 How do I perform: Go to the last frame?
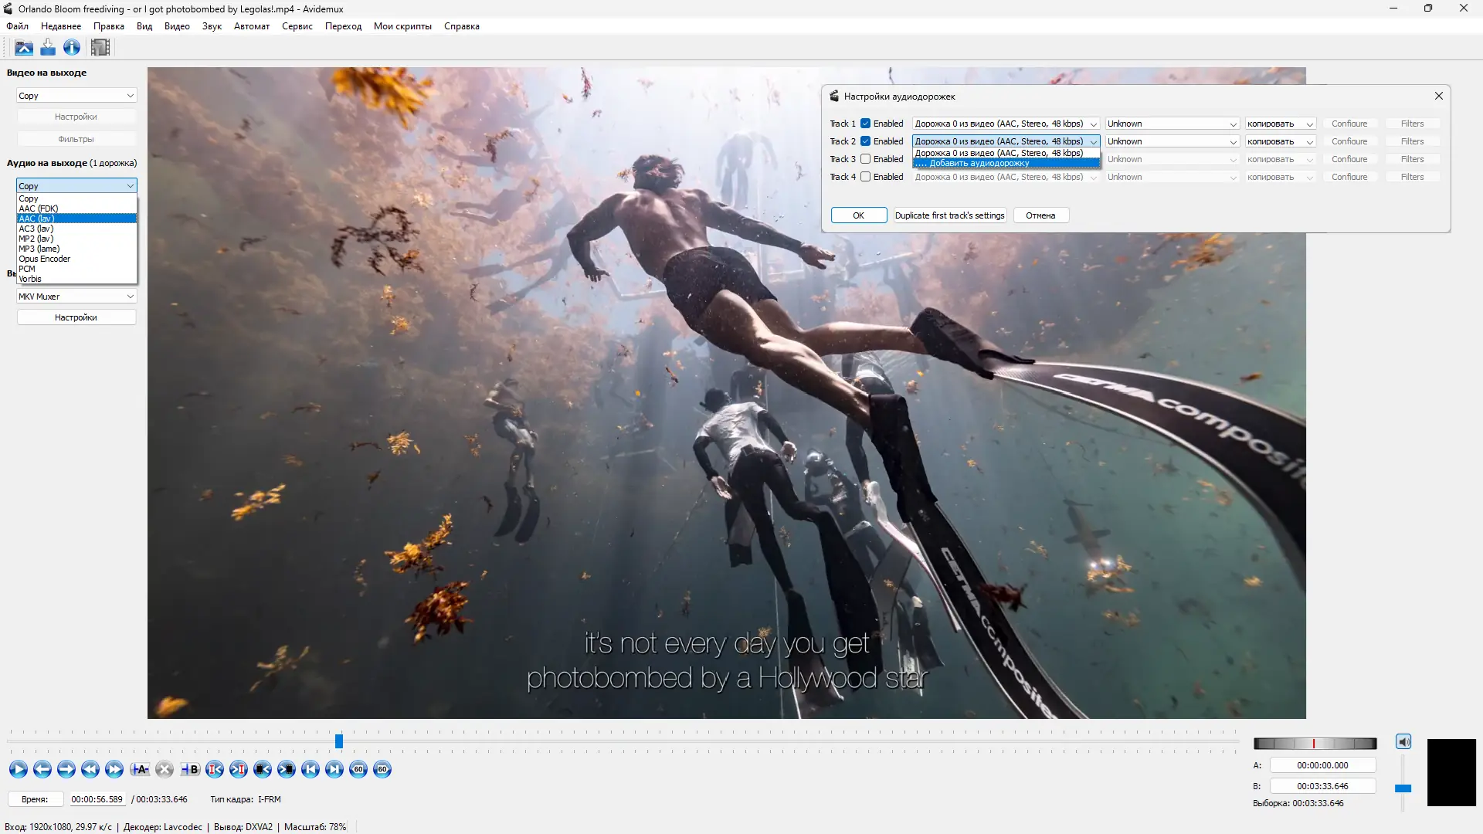[x=334, y=769]
